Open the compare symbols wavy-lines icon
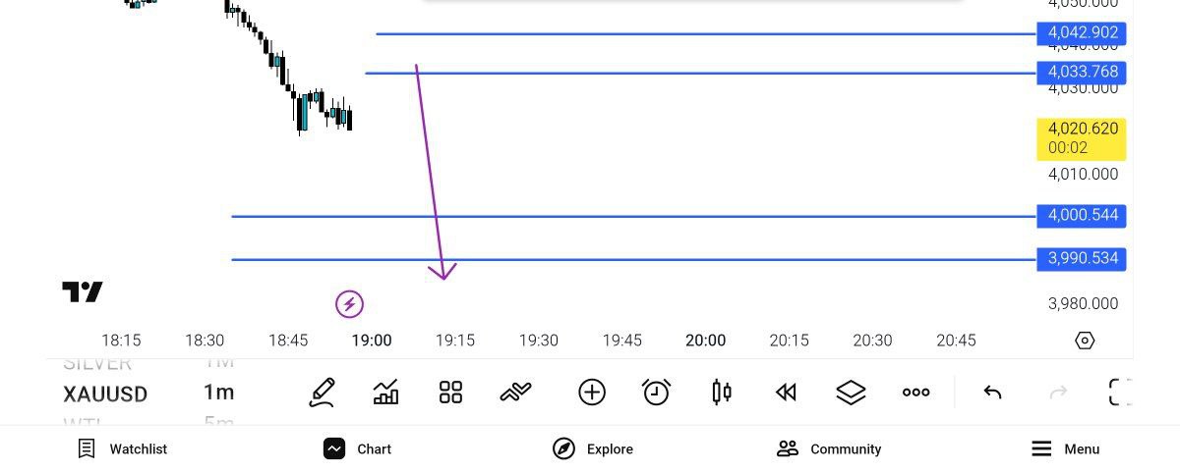Viewport: 1180px width, 473px height. (515, 393)
